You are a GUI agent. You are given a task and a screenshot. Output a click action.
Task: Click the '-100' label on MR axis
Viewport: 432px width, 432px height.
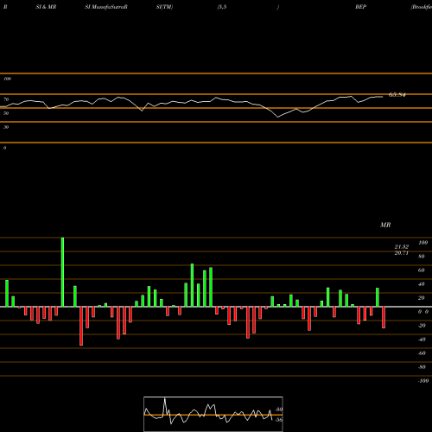423,381
